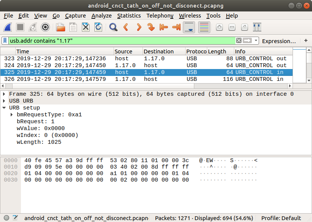The width and height of the screenshot is (312, 222).
Task: Reset text to normal size icon
Action: pyautogui.click(x=244, y=27)
